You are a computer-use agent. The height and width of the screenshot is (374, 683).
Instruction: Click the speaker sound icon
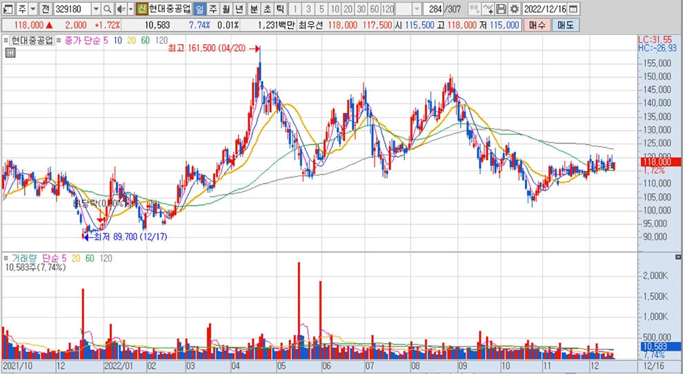pos(120,9)
